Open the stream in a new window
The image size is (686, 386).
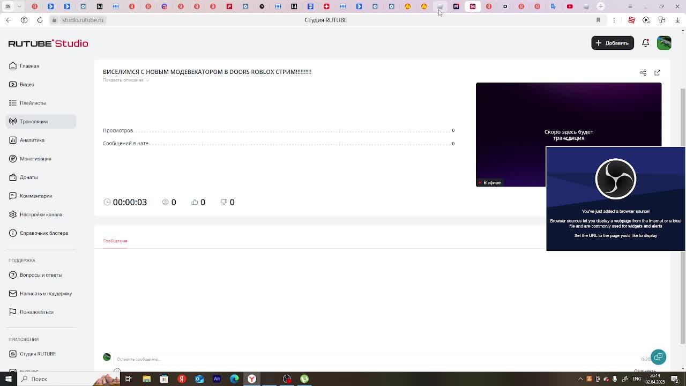tap(658, 72)
